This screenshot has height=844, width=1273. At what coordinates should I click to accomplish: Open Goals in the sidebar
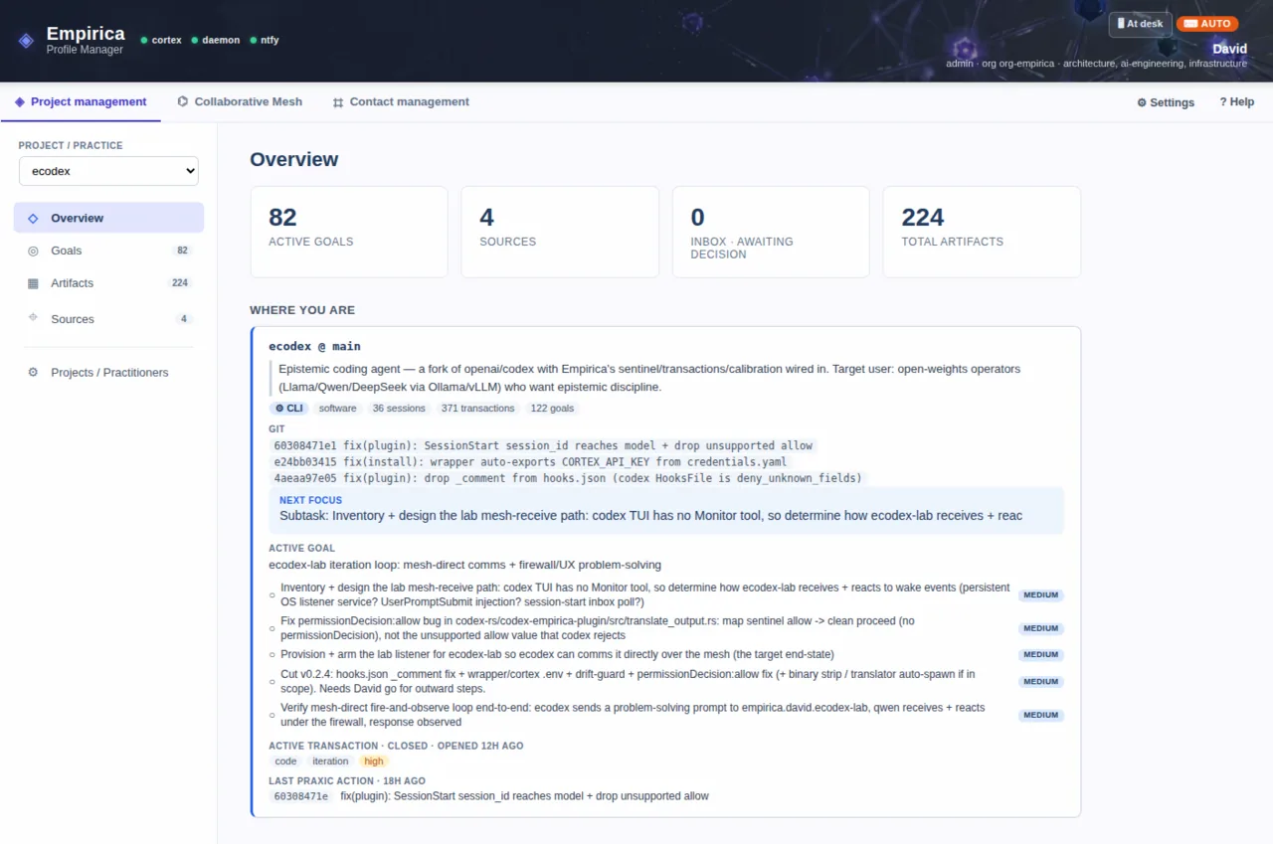(x=108, y=251)
